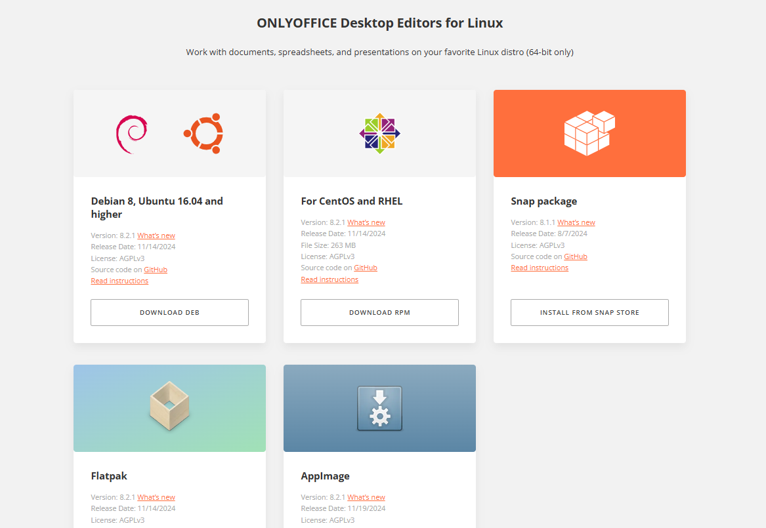Click the 'Debian 8, Ubuntu 16.04 and higher' title
This screenshot has width=766, height=528.
157,207
